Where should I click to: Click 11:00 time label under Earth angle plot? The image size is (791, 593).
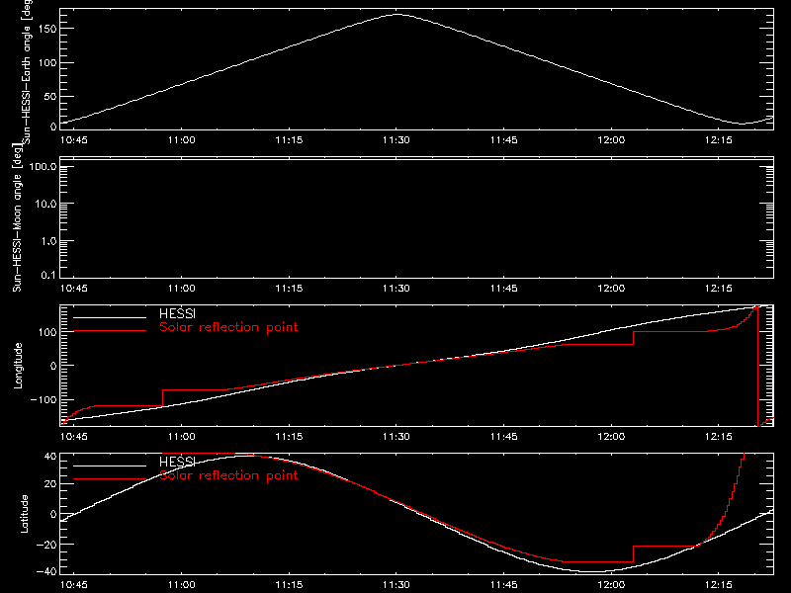click(x=181, y=140)
